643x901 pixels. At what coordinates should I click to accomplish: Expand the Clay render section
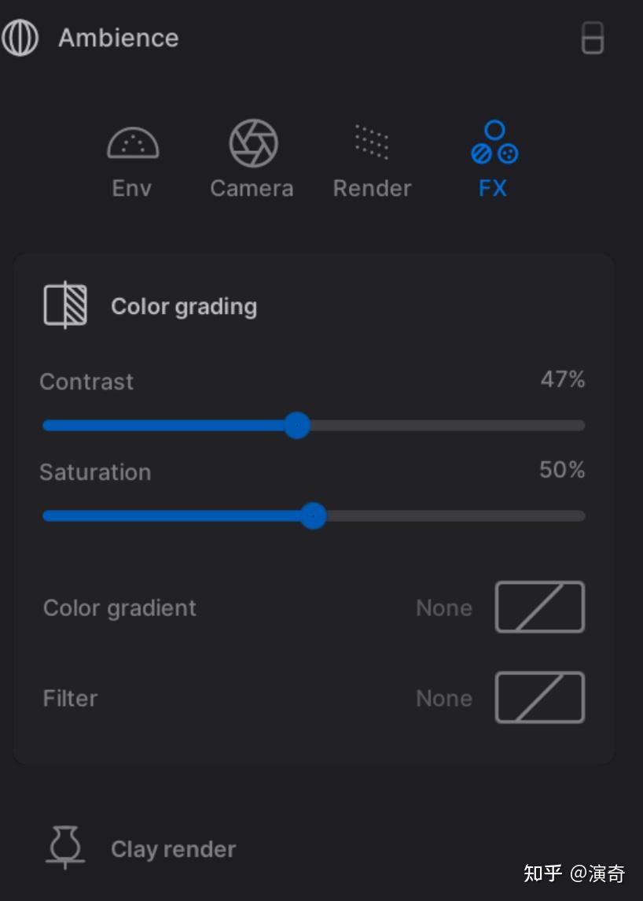pos(173,849)
